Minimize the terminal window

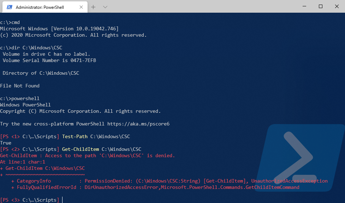[304, 6]
